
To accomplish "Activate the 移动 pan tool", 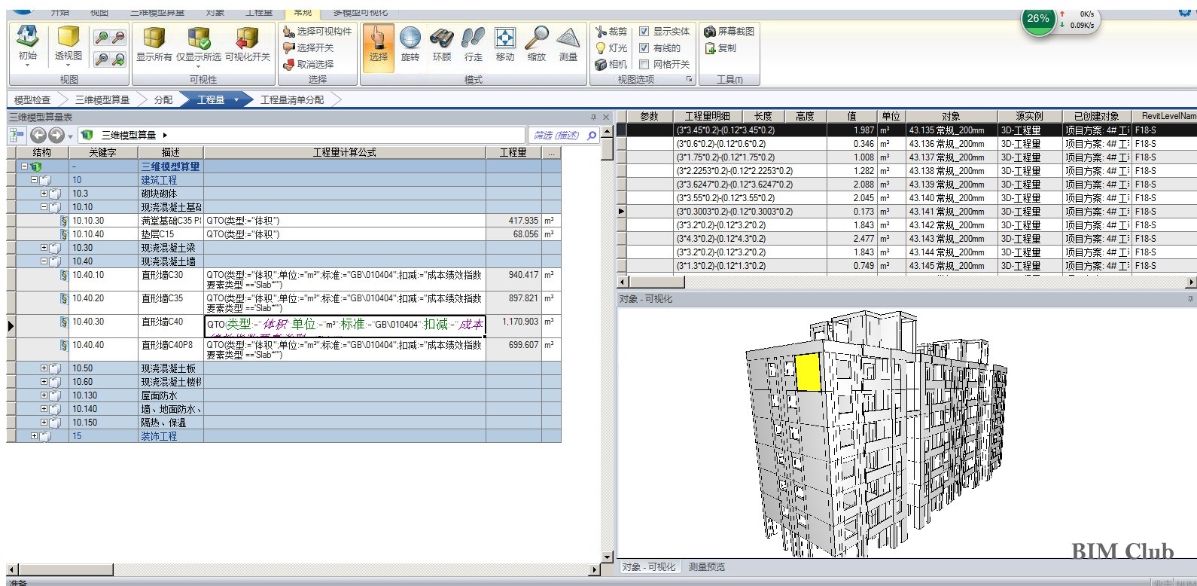I will click(505, 44).
